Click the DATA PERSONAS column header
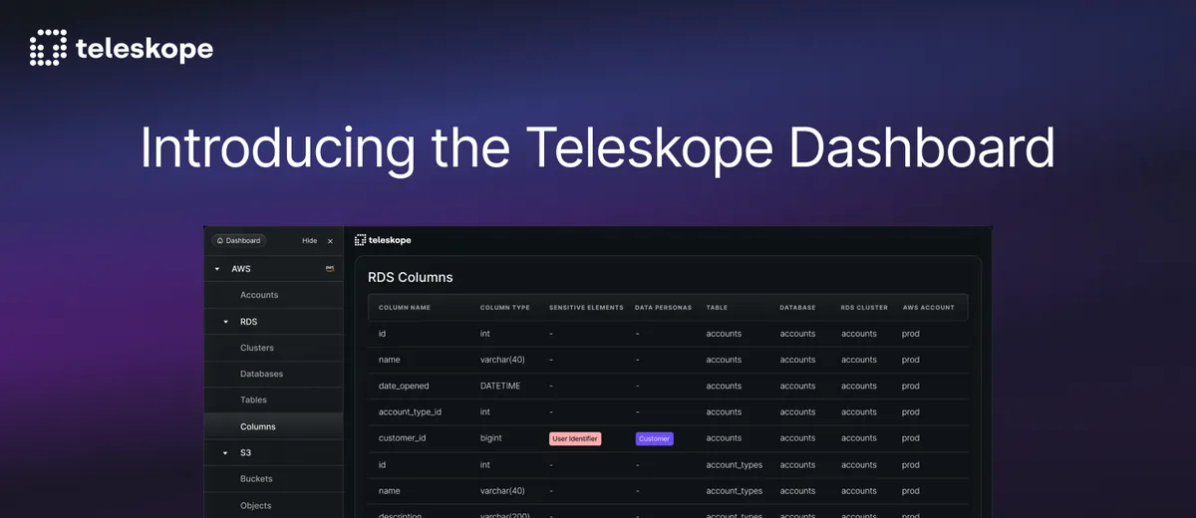Screen dimensions: 1196x518 [663, 308]
